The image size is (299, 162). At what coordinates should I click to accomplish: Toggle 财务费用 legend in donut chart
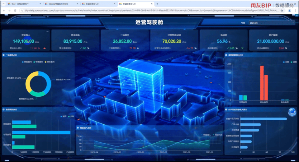click(x=50, y=62)
